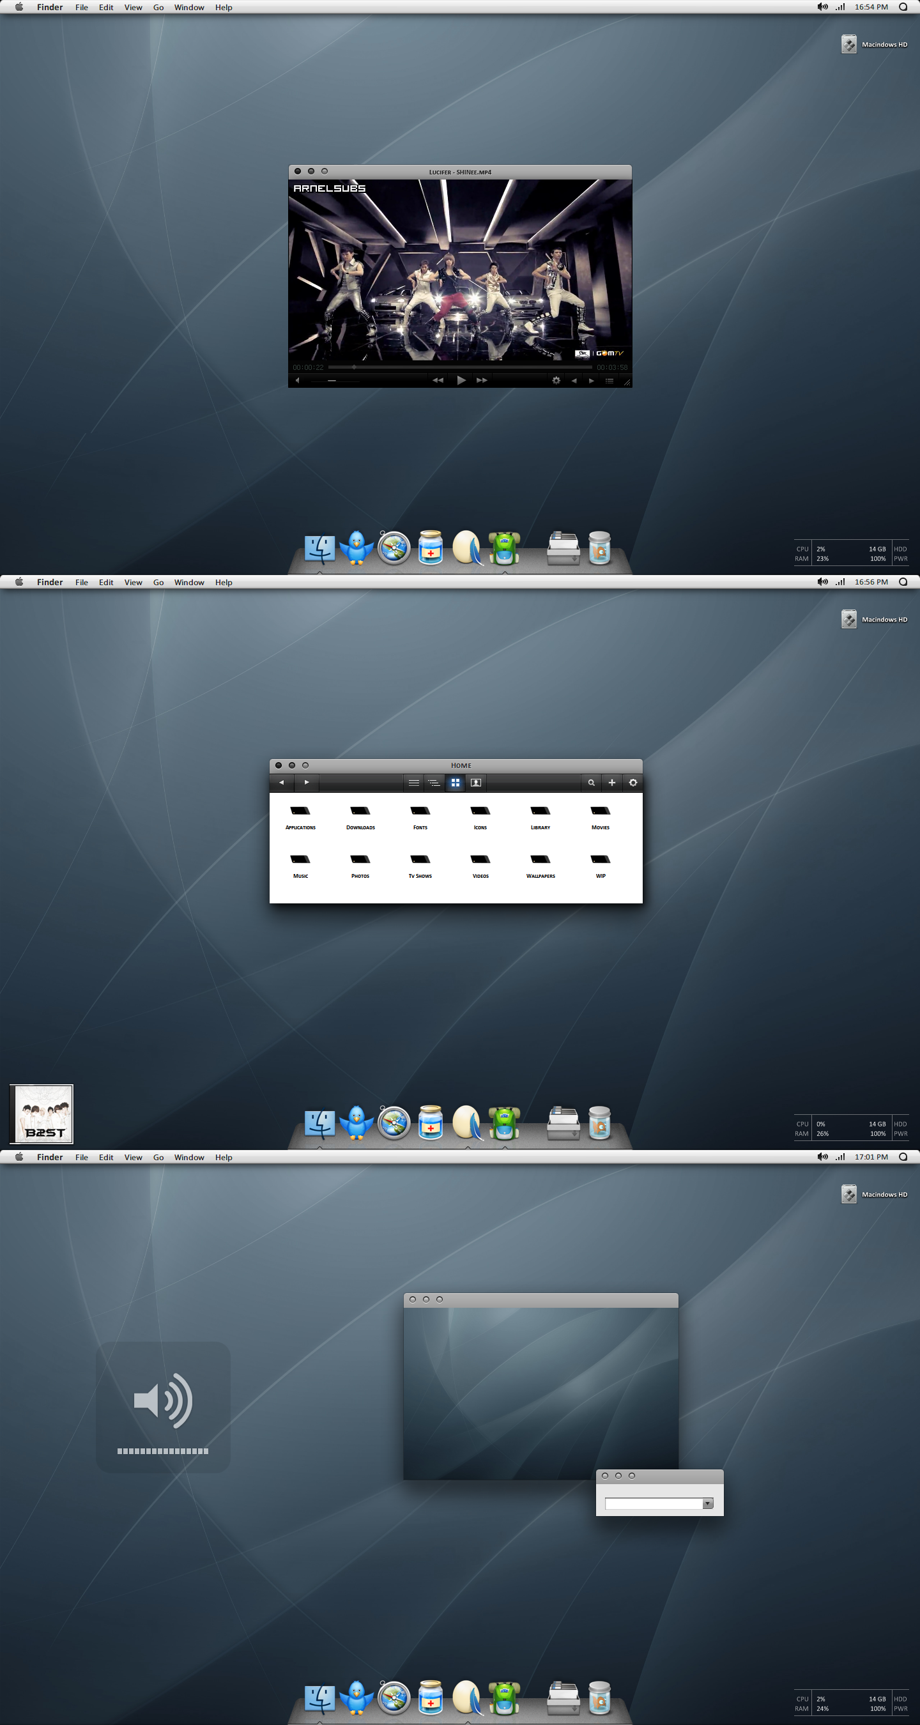This screenshot has width=920, height=1725.
Task: Open the Fonts folder
Action: [420, 817]
